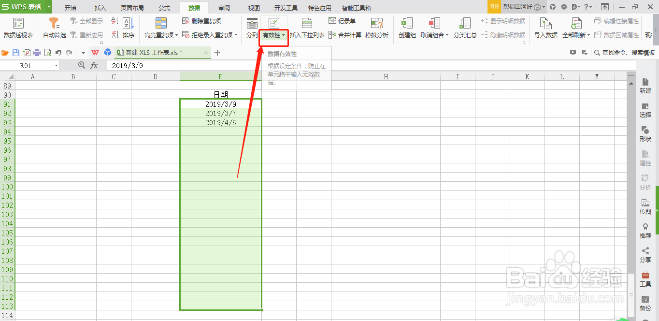The height and width of the screenshot is (321, 659).
Task: Click the fx insert function button
Action: tap(94, 65)
